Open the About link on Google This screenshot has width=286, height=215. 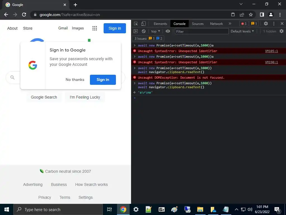[12, 28]
